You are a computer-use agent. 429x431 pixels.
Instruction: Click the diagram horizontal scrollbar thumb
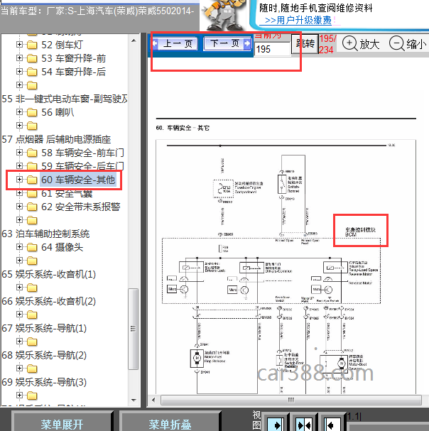[291, 400]
